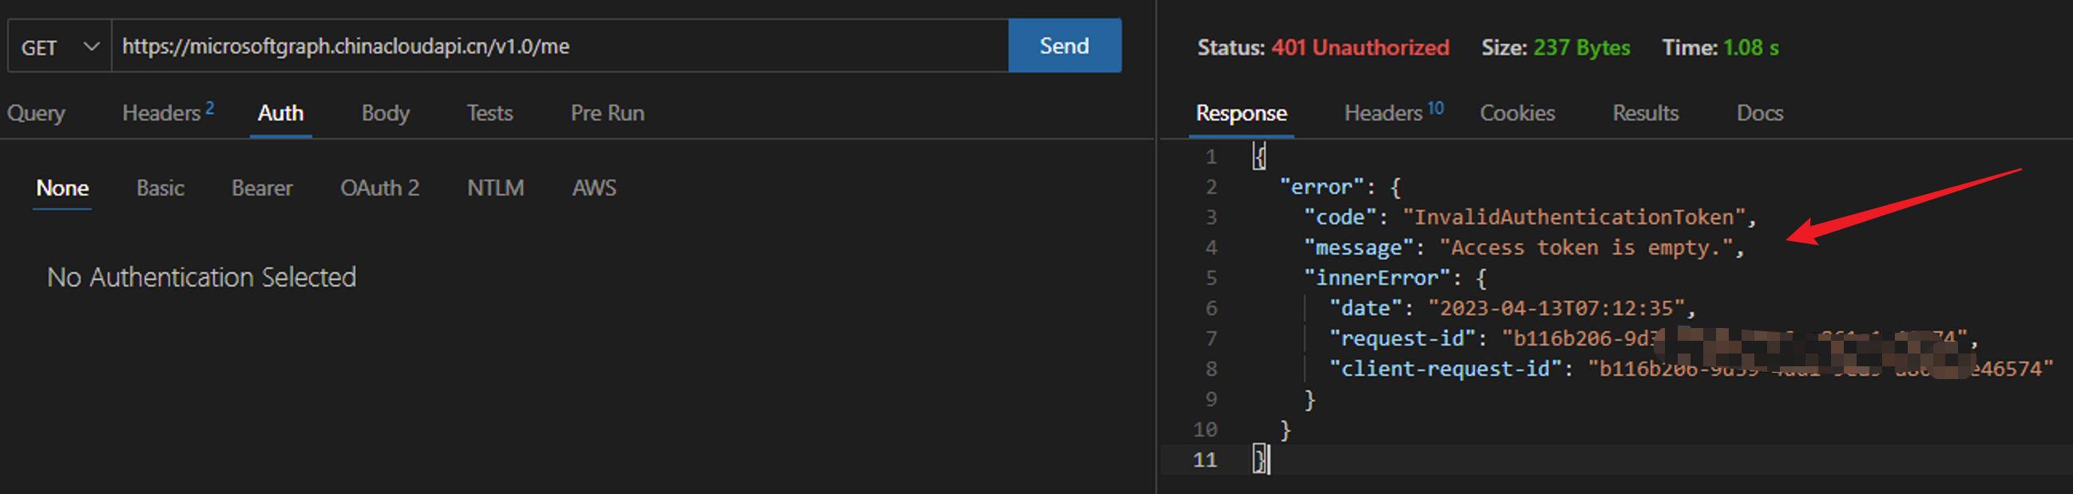Select the Auth tab
2073x494 pixels.
click(x=280, y=113)
